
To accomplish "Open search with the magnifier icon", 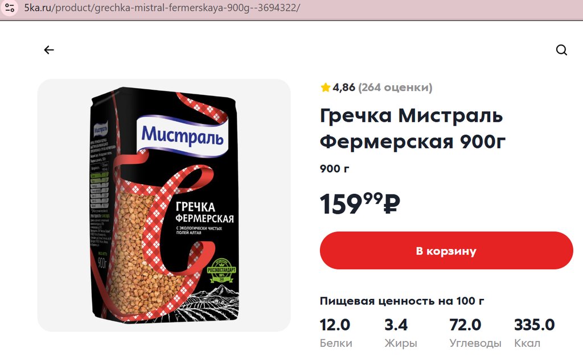I will click(561, 49).
